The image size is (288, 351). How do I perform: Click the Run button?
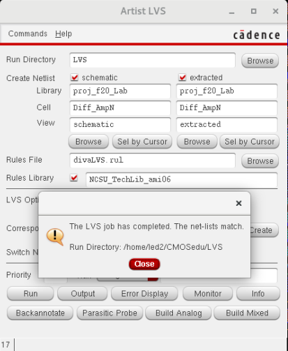tap(31, 294)
